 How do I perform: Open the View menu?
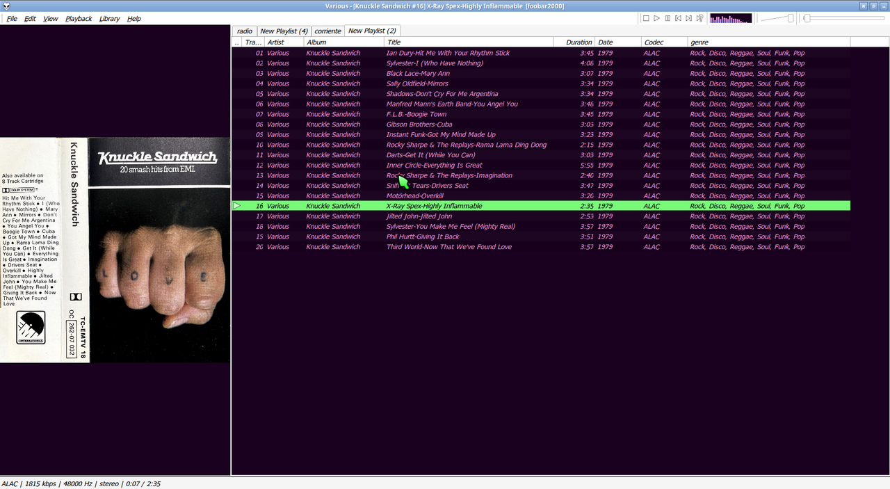[x=51, y=19]
